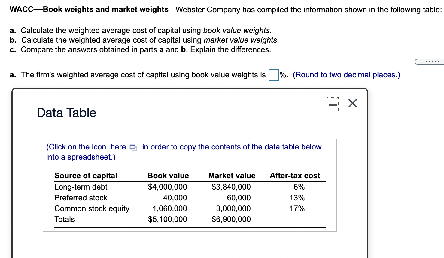This screenshot has width=444, height=258.
Task: Select the Data Table title
Action: point(66,113)
